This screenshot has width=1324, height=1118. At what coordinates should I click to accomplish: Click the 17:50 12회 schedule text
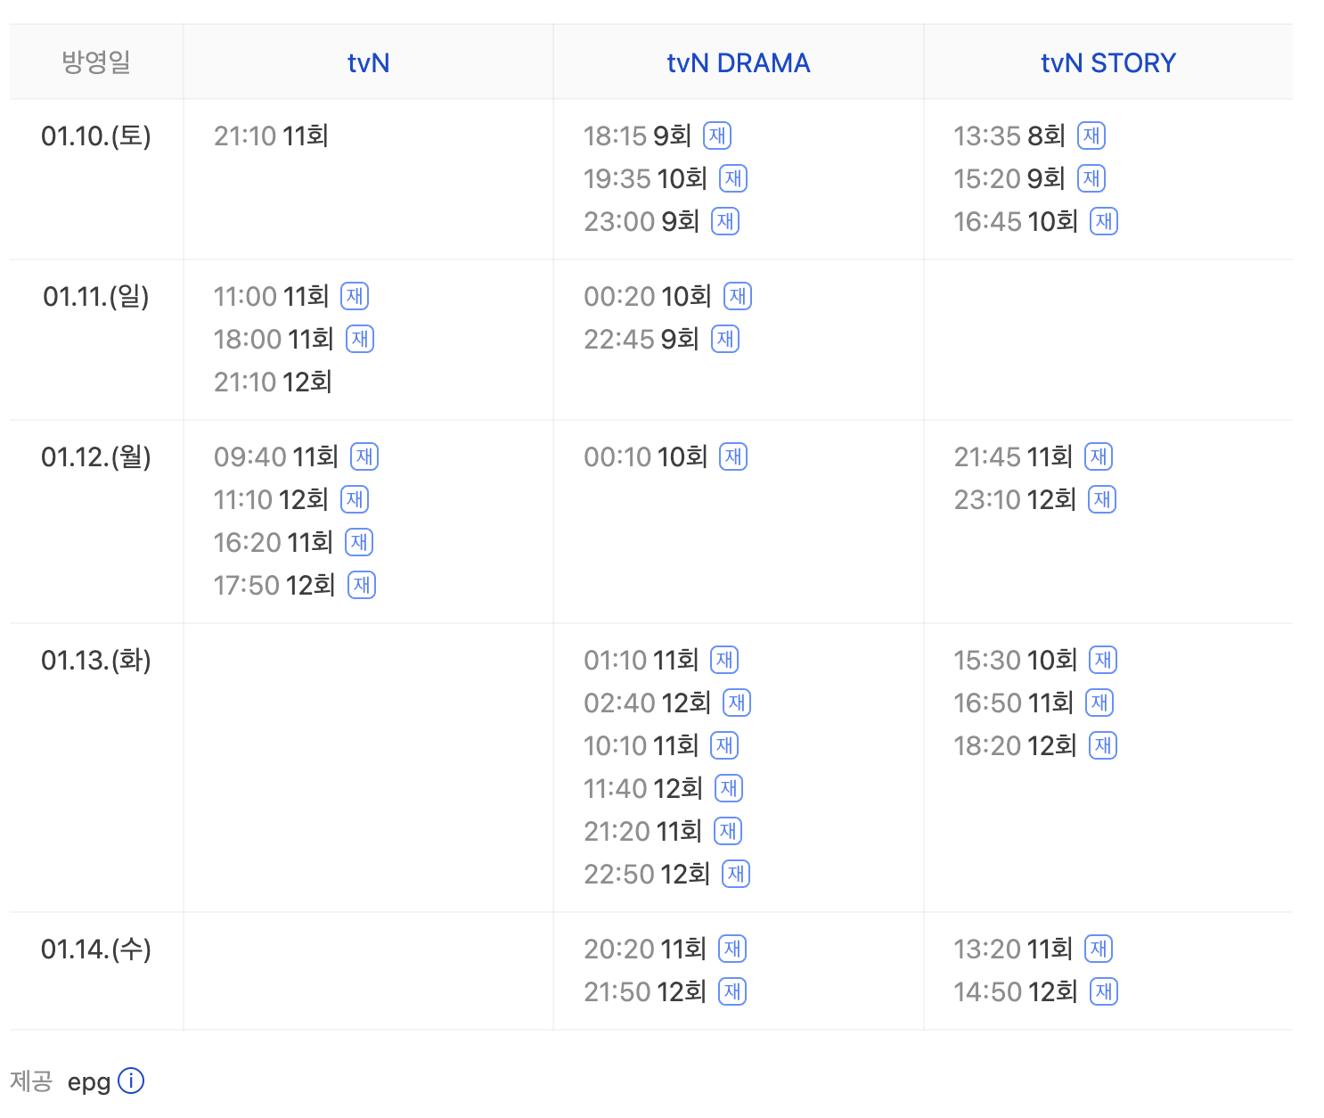[x=274, y=585]
